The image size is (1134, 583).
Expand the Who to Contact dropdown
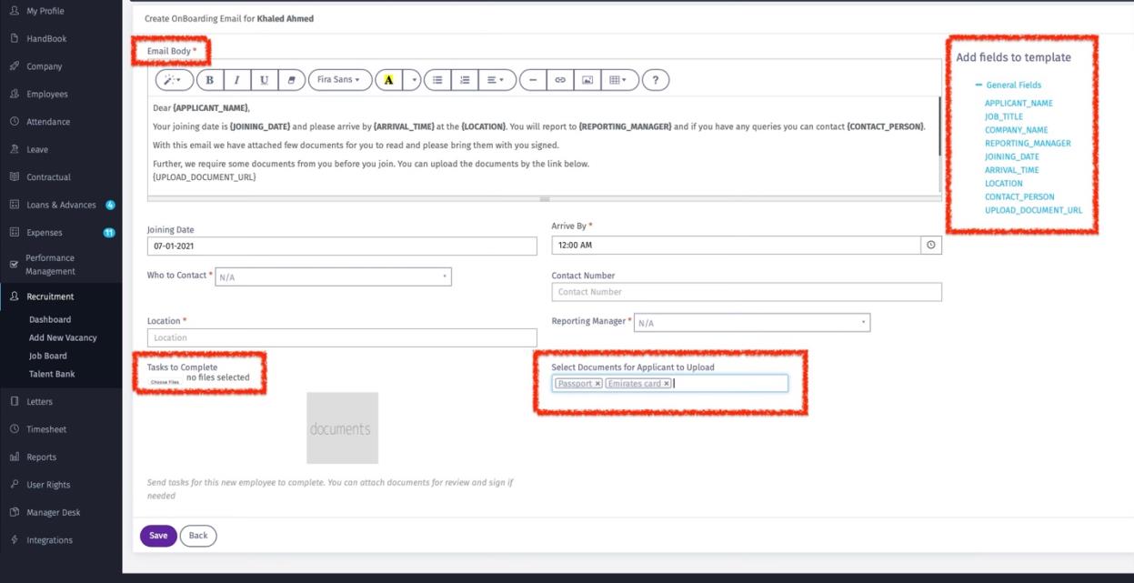point(333,277)
